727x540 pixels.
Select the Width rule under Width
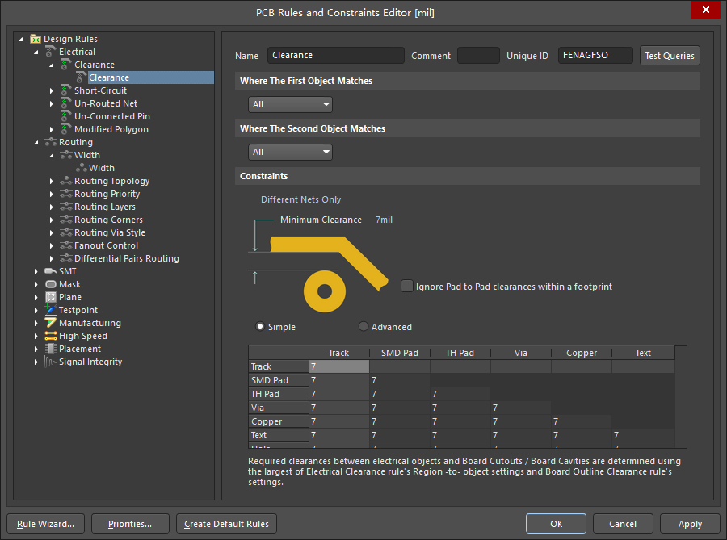(102, 168)
